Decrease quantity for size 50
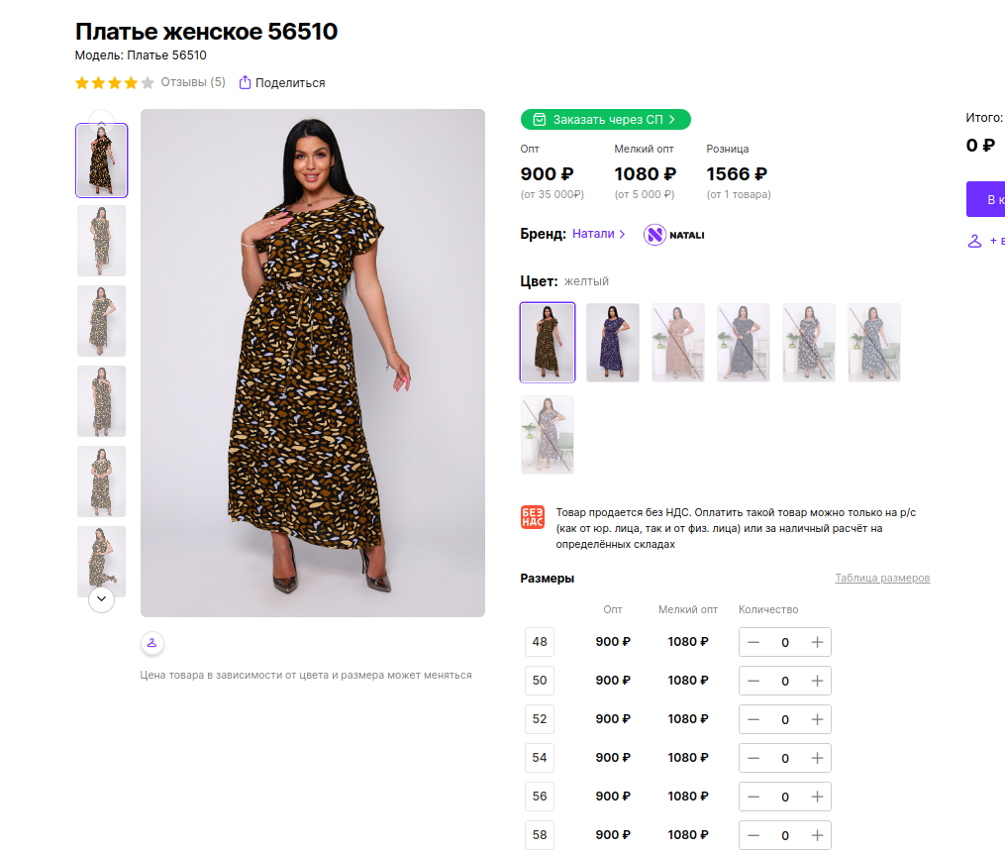Screen dimensions: 1005x853 pos(754,681)
